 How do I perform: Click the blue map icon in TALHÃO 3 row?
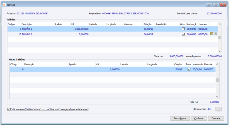pos(216,34)
